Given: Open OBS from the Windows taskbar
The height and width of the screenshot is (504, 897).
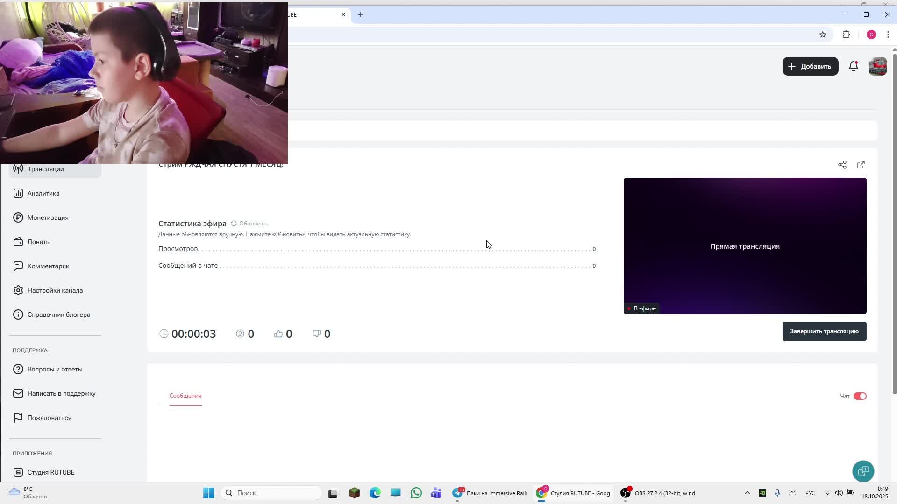Looking at the screenshot, I should pyautogui.click(x=659, y=493).
